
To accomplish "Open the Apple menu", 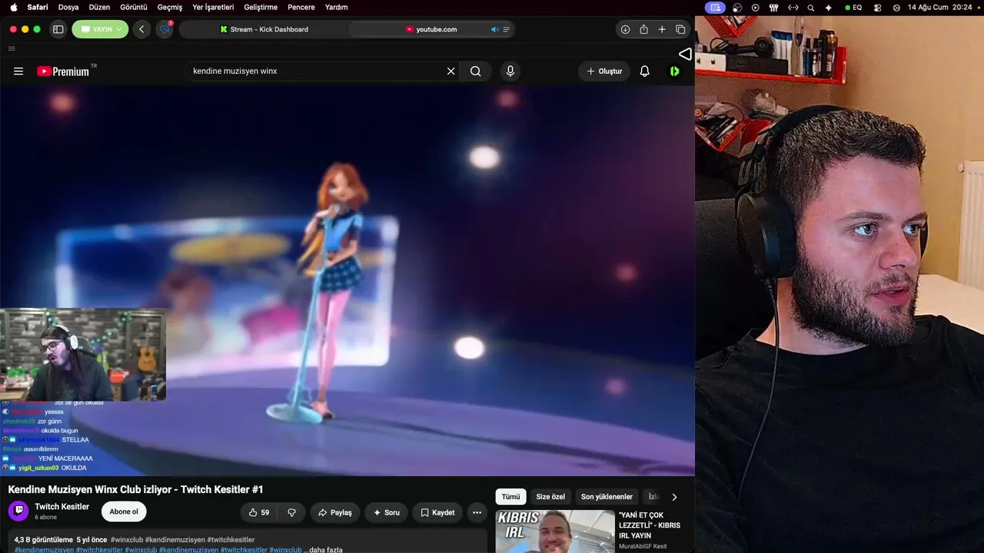I will click(x=13, y=7).
